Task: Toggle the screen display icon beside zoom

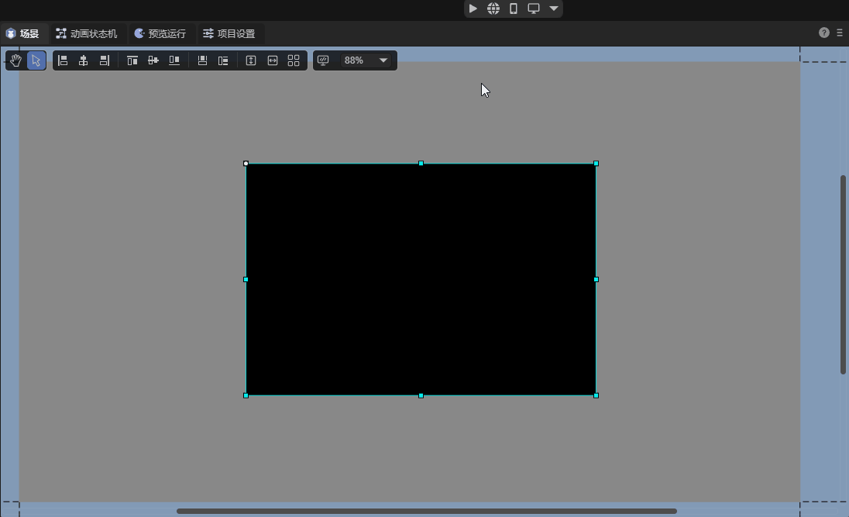Action: (324, 60)
